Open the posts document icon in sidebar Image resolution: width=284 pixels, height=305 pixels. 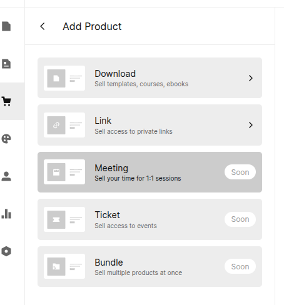point(6,64)
